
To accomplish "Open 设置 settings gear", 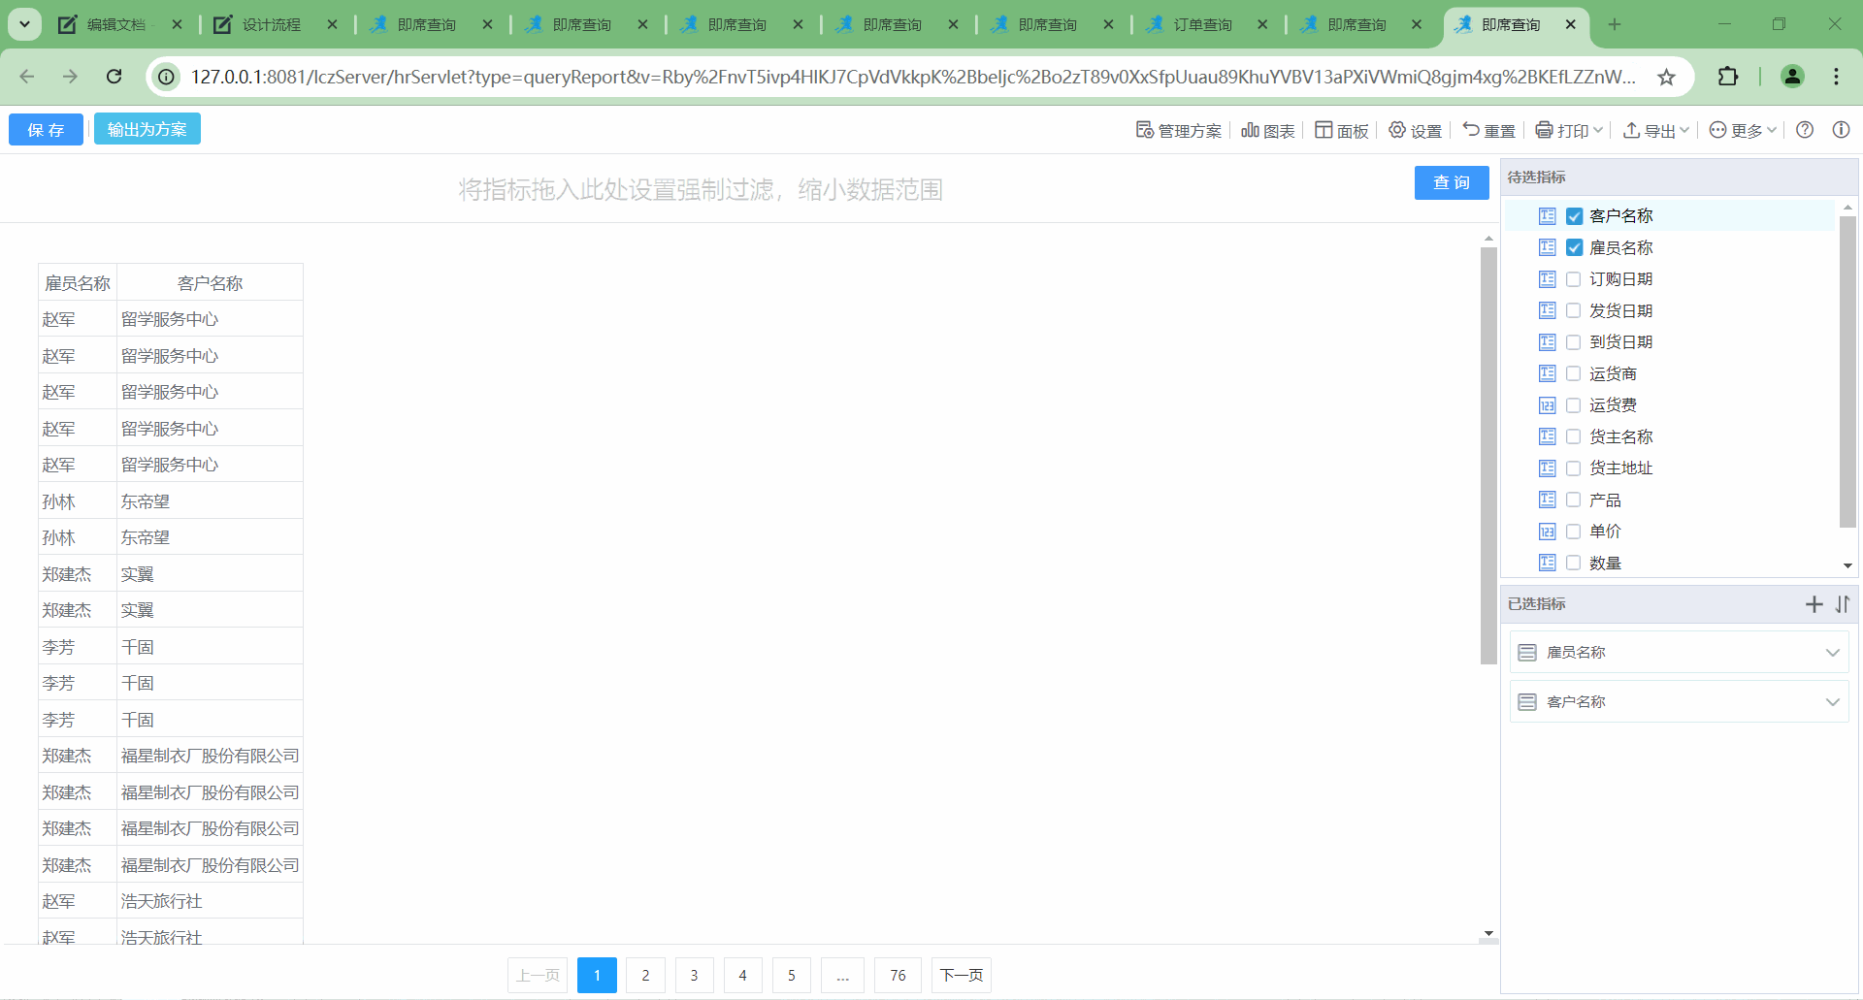I will click(x=1415, y=130).
